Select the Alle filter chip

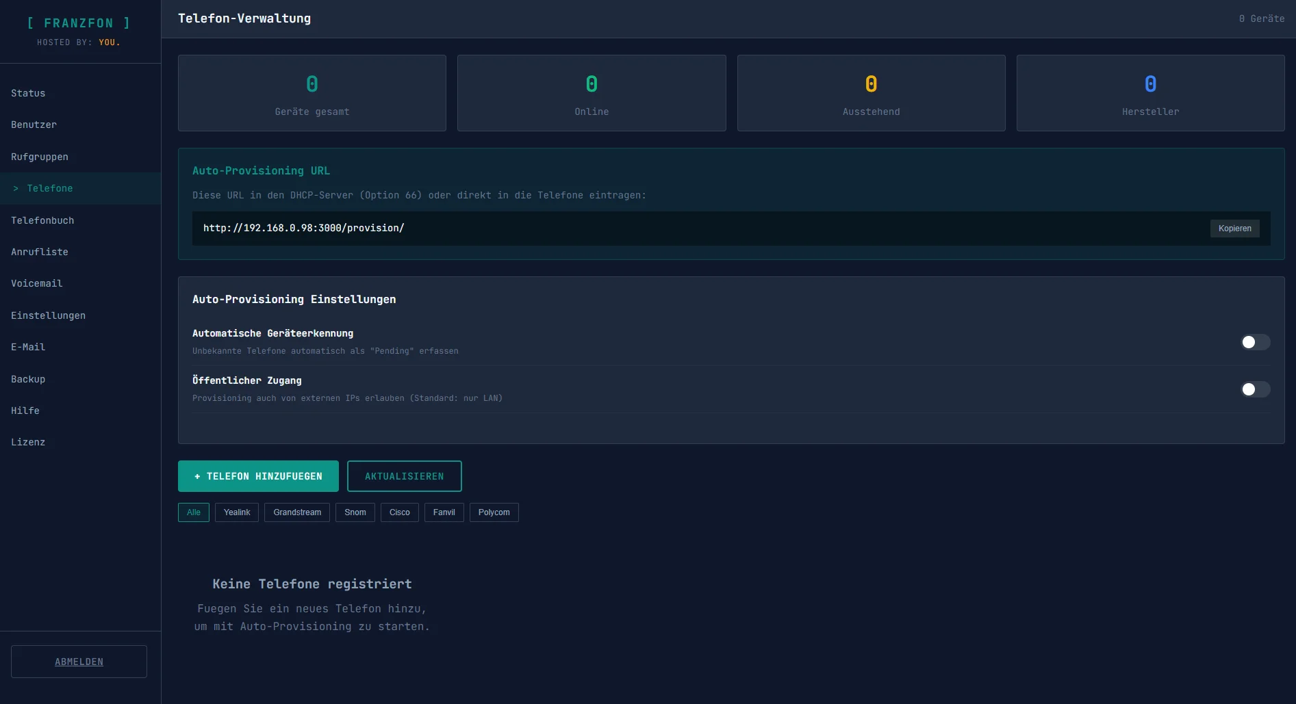click(x=194, y=512)
